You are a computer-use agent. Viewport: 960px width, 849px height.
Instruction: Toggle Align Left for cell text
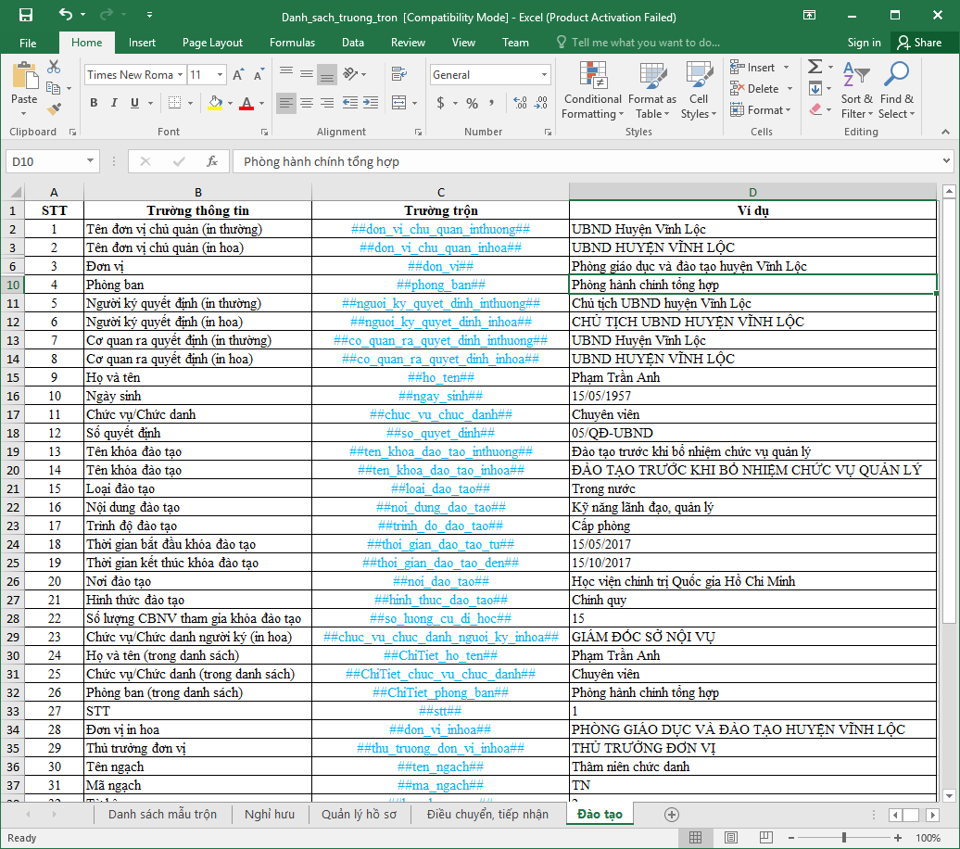285,103
